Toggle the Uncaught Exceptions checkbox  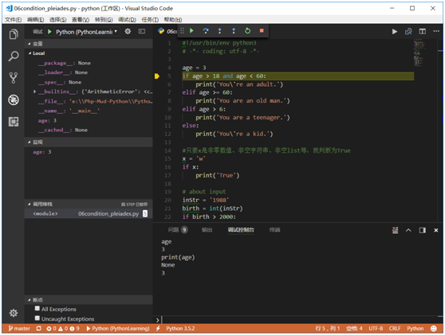click(x=37, y=318)
